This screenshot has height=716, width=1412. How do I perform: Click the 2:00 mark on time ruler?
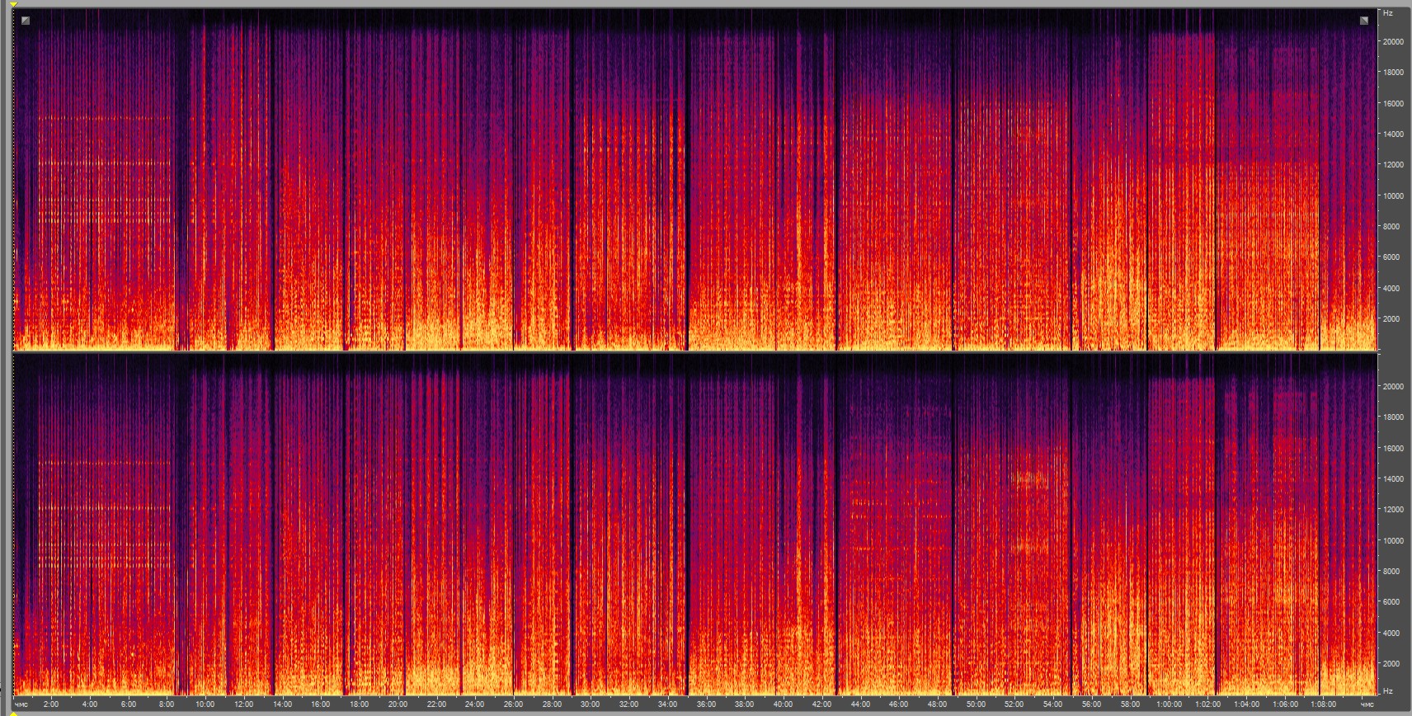pos(51,704)
